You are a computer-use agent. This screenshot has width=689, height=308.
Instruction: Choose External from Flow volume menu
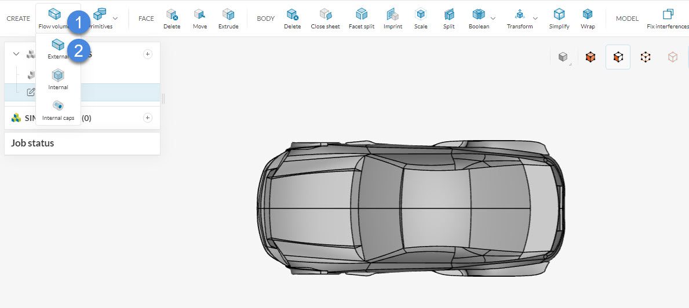click(58, 49)
